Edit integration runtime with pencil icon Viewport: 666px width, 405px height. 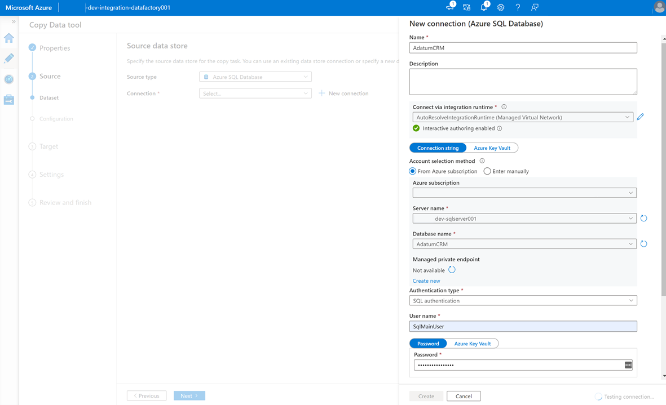pos(640,117)
